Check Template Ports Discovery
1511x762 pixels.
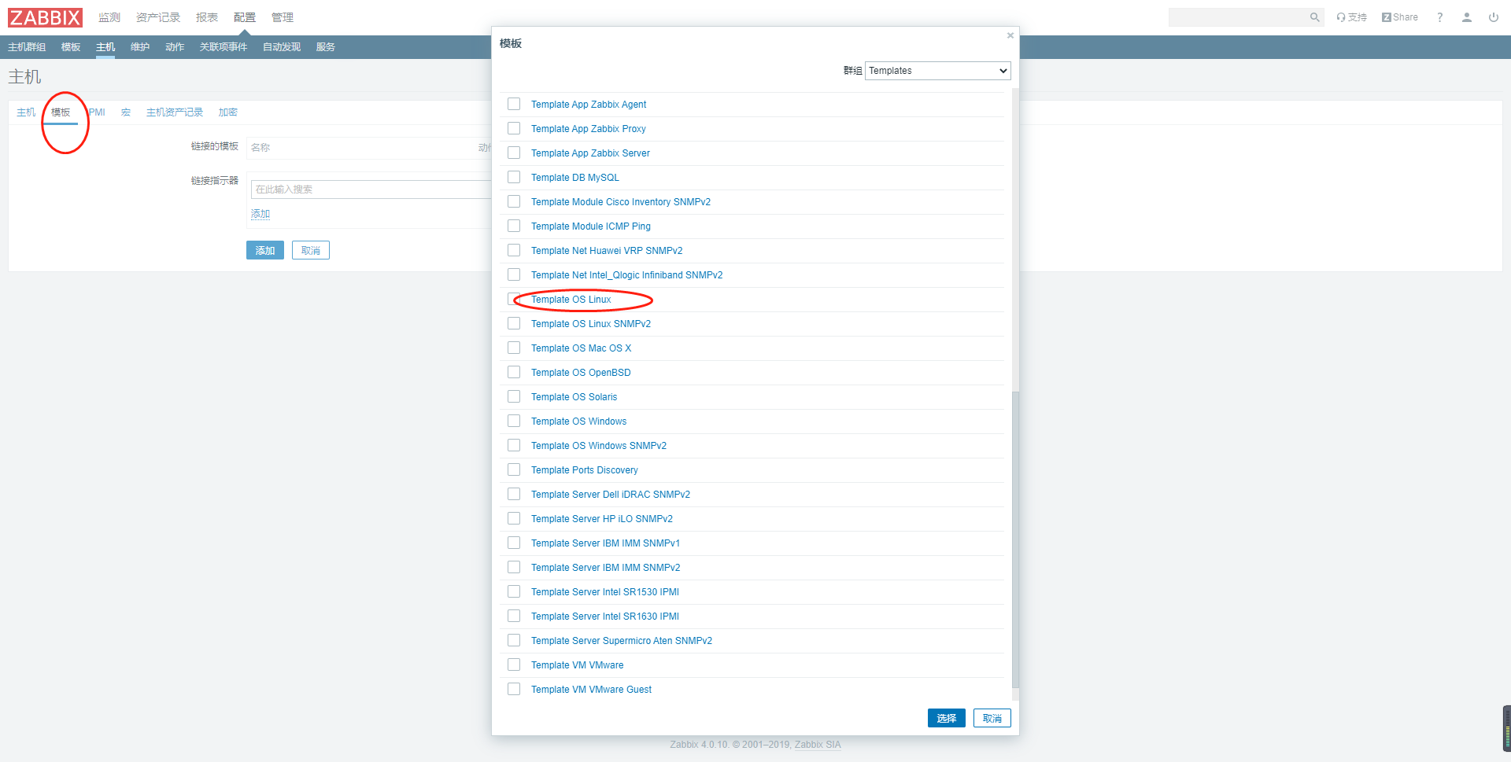[x=514, y=469]
